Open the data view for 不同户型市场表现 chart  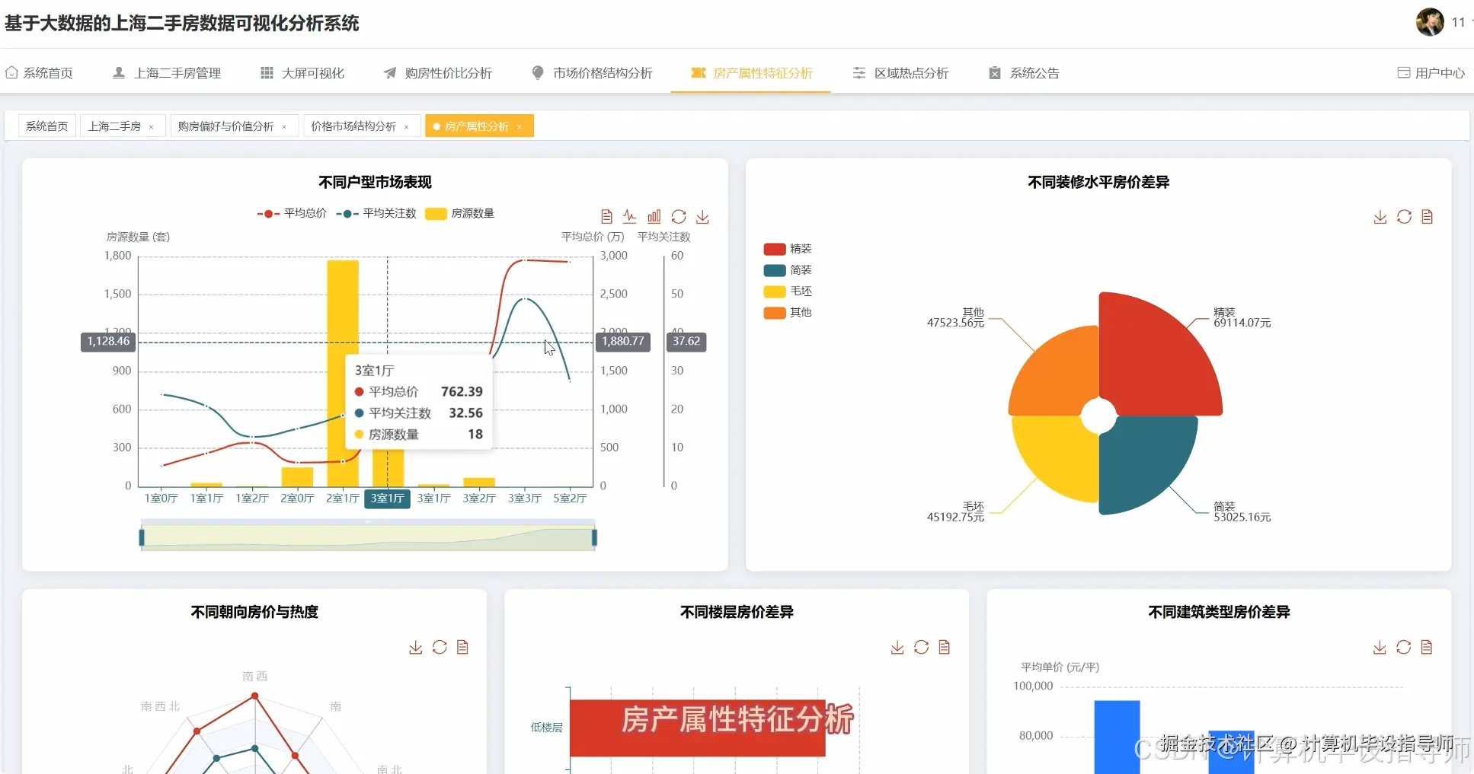click(607, 216)
